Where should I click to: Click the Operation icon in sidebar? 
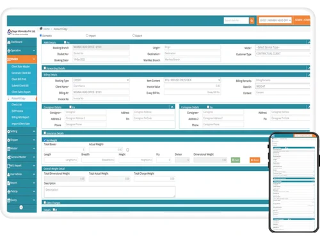point(9,51)
